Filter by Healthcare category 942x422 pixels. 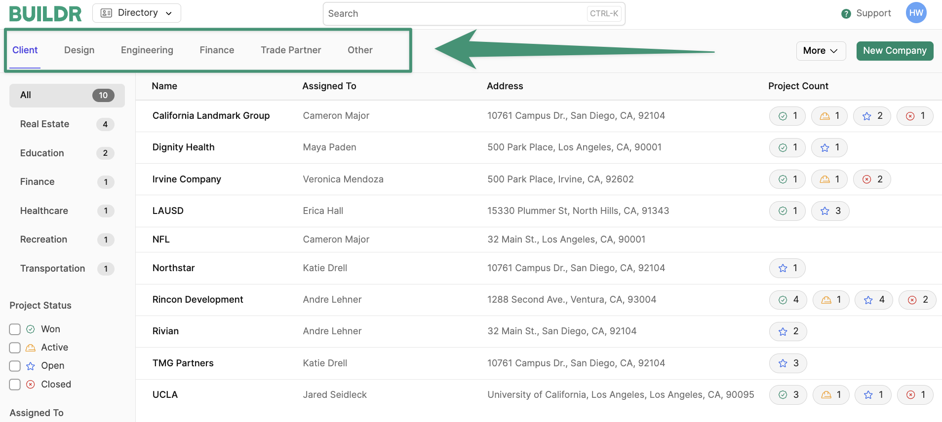pyautogui.click(x=67, y=211)
